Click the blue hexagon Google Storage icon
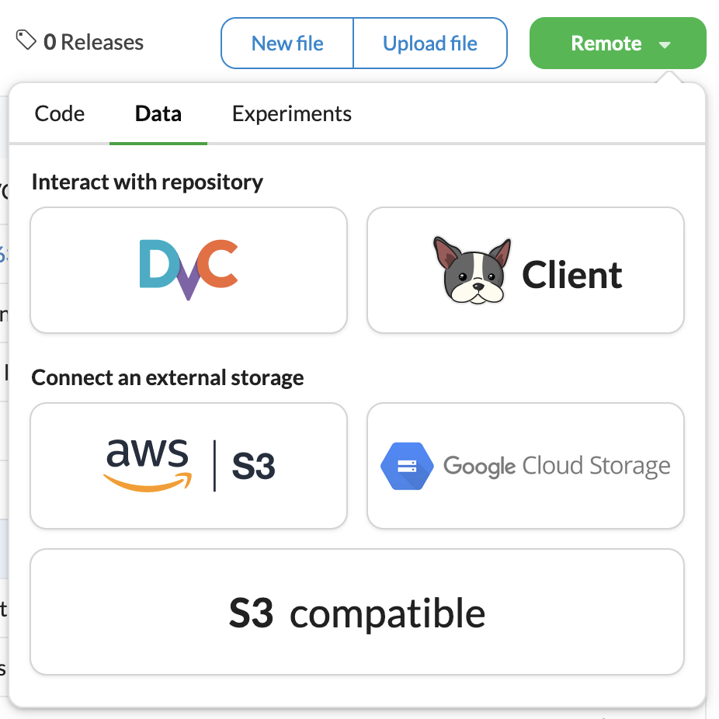This screenshot has height=719, width=719. [x=407, y=466]
